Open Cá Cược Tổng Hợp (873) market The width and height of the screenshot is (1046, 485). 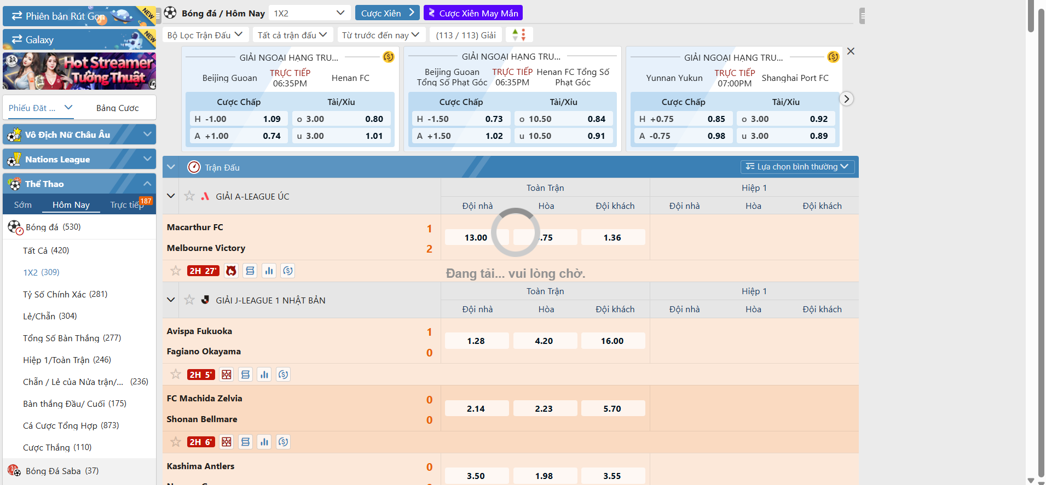tap(71, 425)
